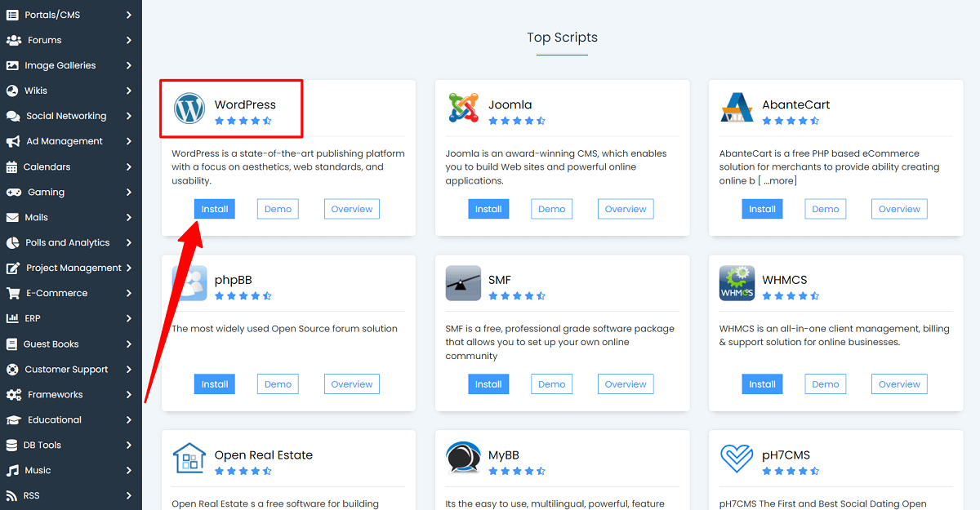View the AbanteCart Overview
The height and width of the screenshot is (510, 980).
tap(898, 208)
